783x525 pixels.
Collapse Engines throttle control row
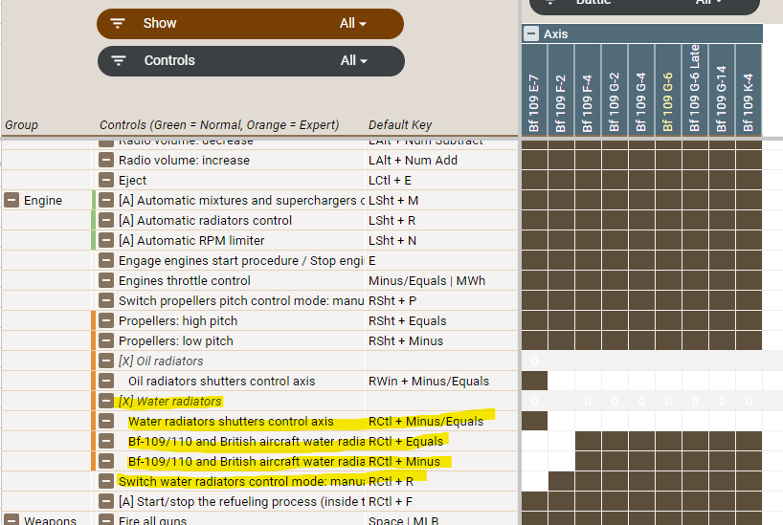coord(106,280)
